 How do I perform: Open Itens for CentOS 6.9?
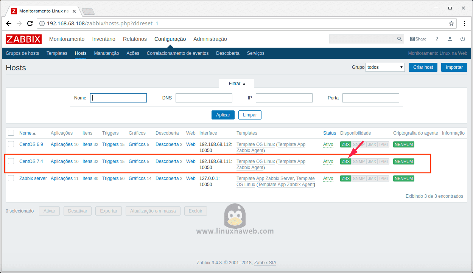point(87,144)
